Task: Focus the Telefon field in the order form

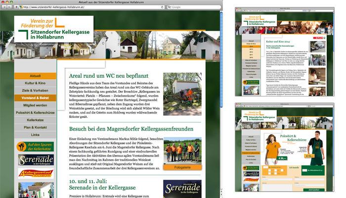Action: (x=309, y=179)
